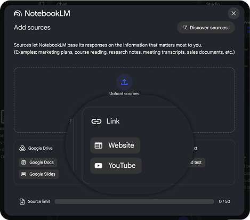This screenshot has width=250, height=220.
Task: Click the Google Drive triangle icon
Action: [22, 148]
